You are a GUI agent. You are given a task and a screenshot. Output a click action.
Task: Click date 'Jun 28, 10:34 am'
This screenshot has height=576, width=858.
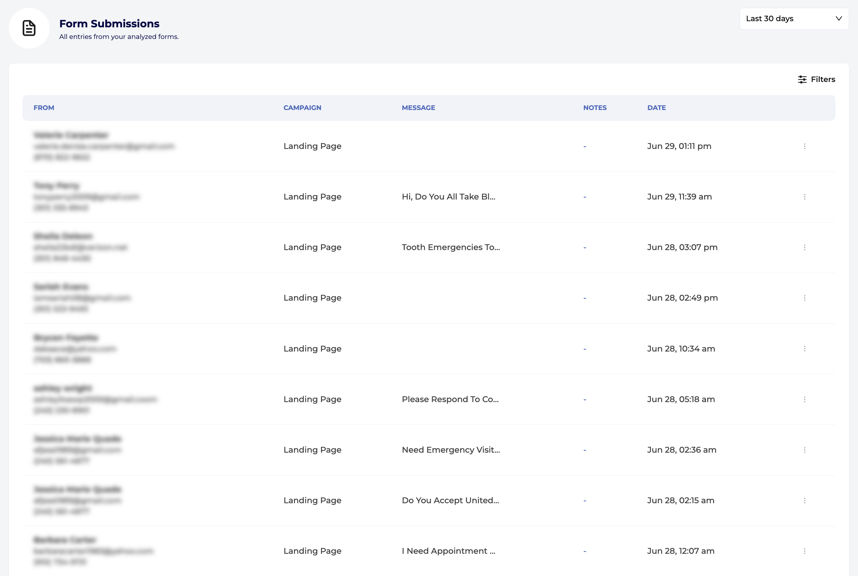click(681, 348)
